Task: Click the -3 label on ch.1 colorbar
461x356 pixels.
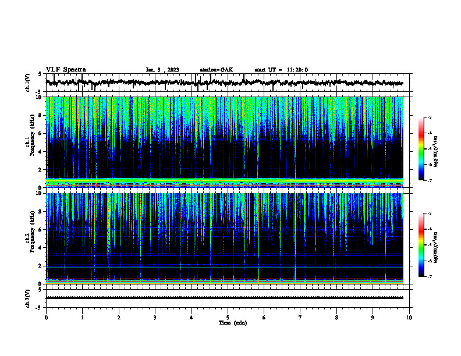Action: click(430, 118)
